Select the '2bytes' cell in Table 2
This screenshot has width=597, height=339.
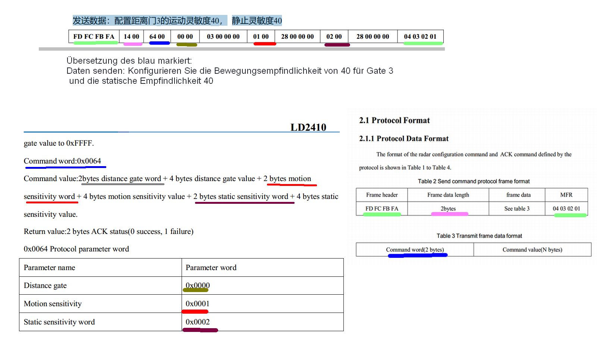448,209
